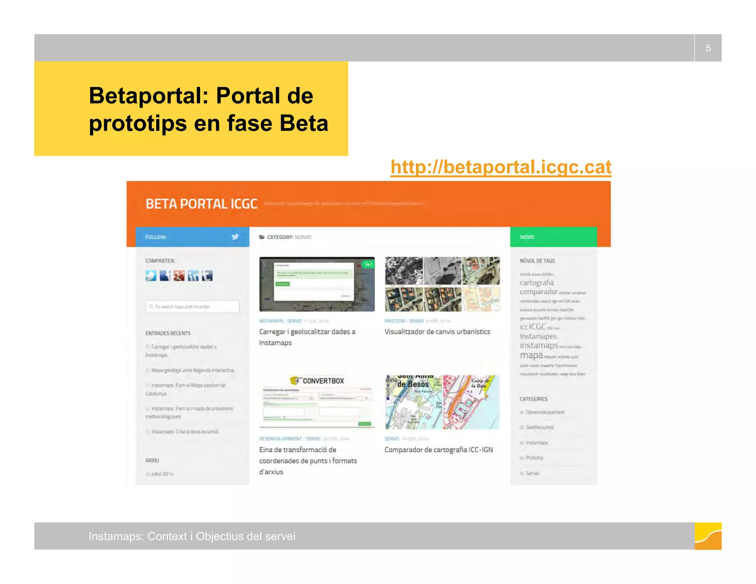The width and height of the screenshot is (756, 584).
Task: Open 'Eina de transformació de coordenades' post
Action: pos(308,460)
